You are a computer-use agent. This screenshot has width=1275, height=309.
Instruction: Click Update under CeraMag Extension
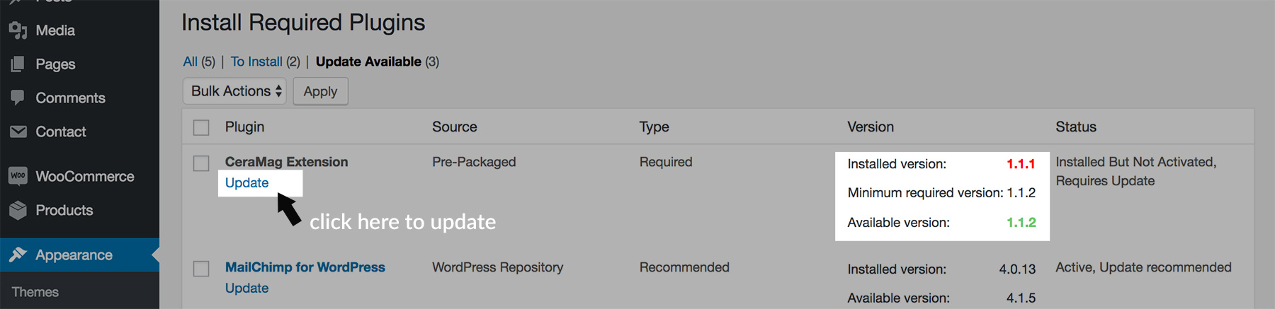point(246,182)
